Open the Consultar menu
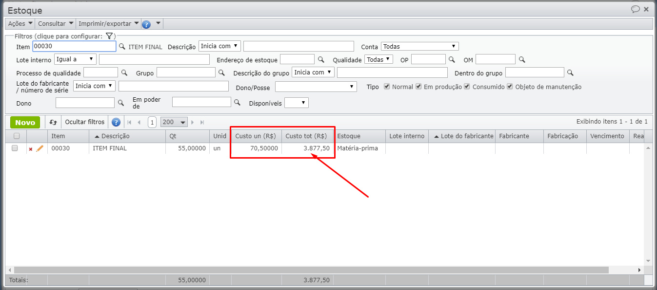The image size is (657, 290). click(56, 23)
